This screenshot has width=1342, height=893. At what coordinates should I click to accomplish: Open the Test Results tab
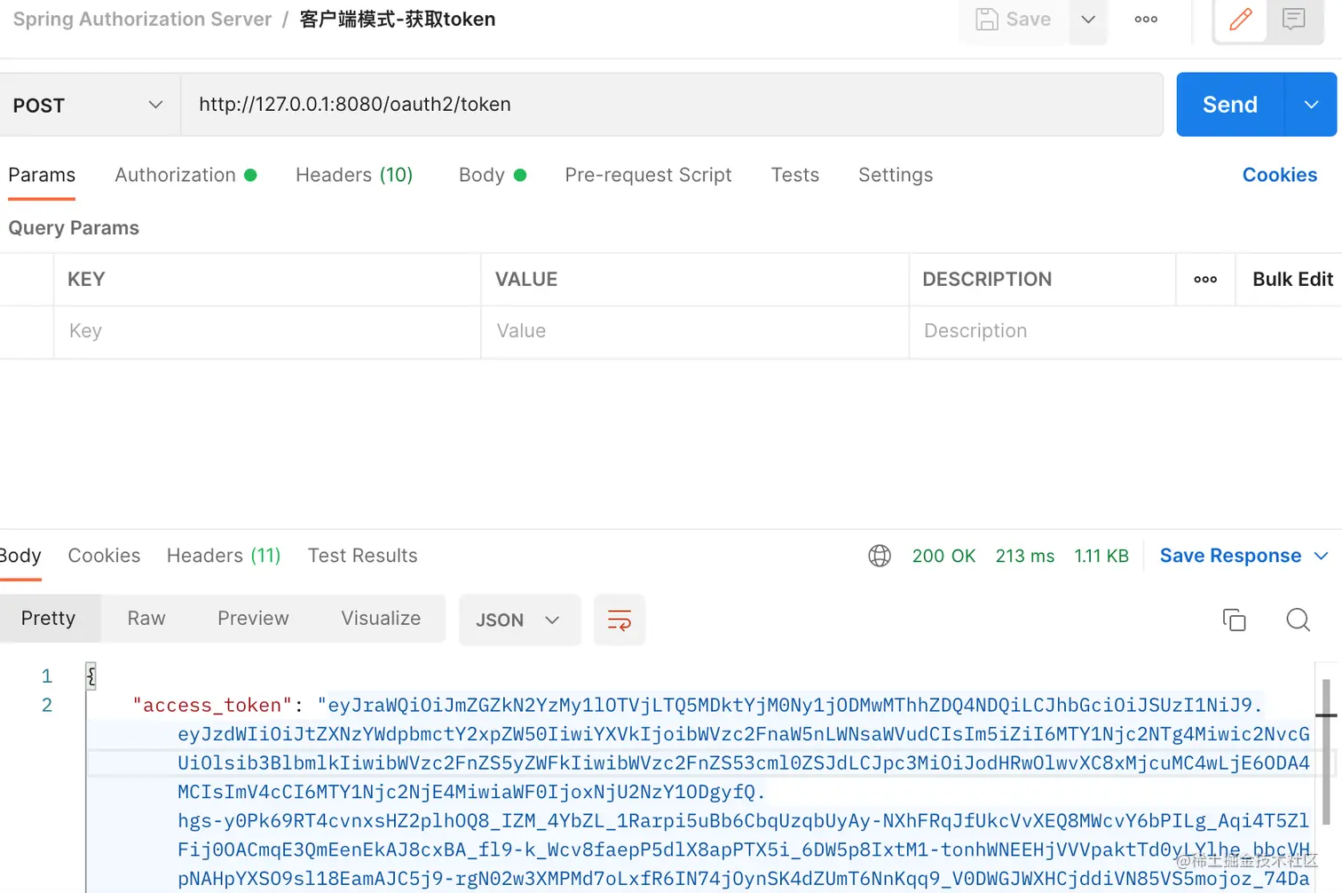[x=362, y=556]
